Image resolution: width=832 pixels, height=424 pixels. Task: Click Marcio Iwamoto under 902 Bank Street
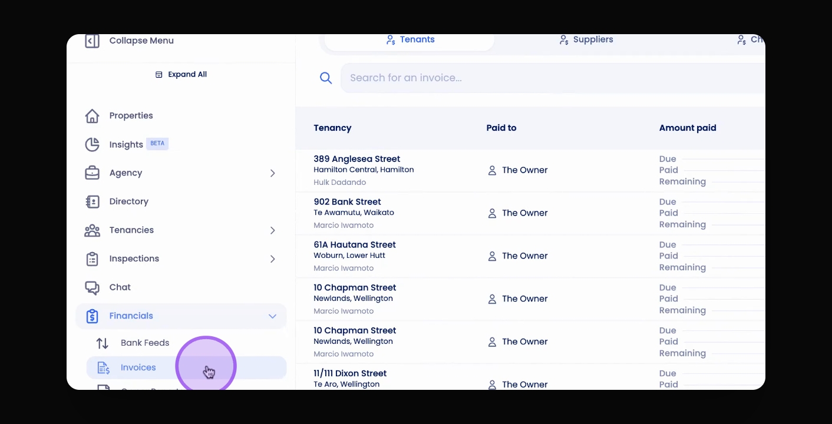344,226
